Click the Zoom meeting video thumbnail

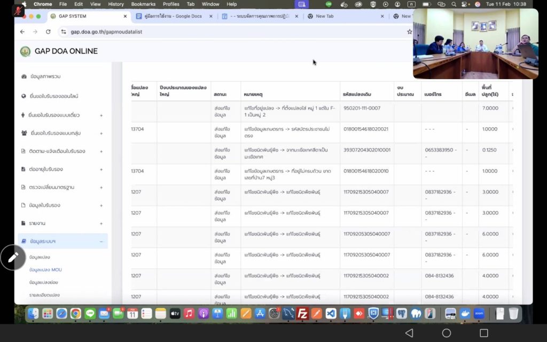click(x=475, y=44)
